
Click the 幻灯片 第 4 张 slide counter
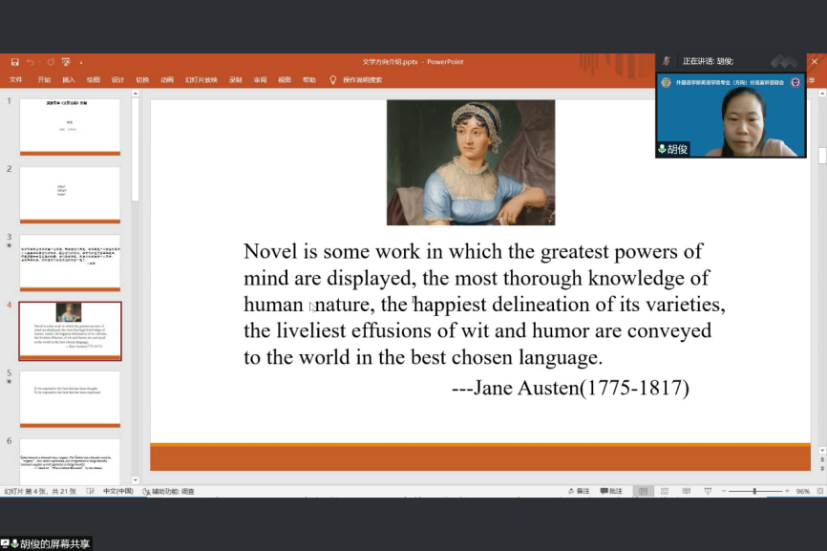40,492
